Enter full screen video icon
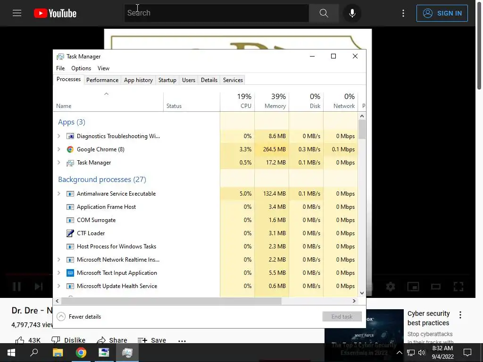This screenshot has height=362, width=483. coord(458,287)
